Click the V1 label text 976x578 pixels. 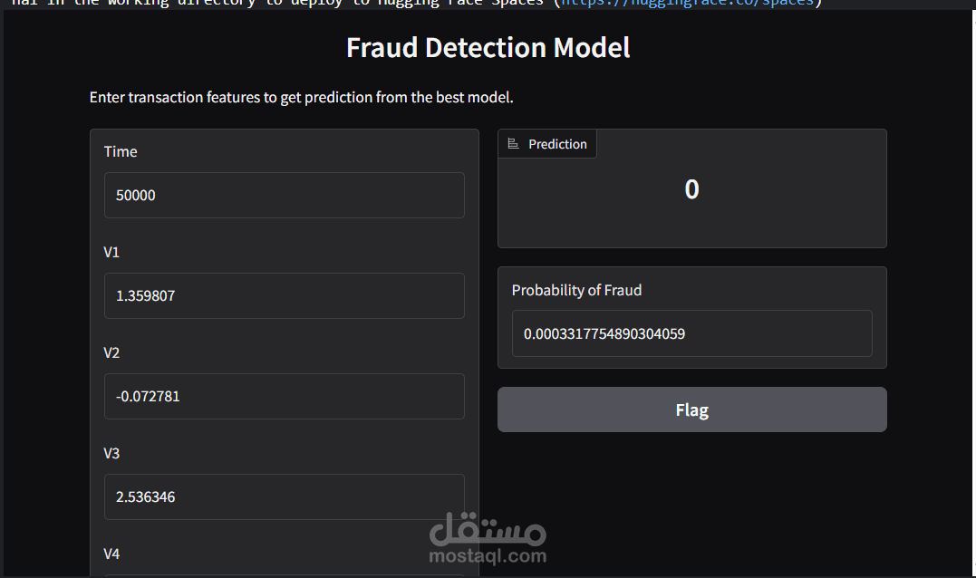(111, 252)
